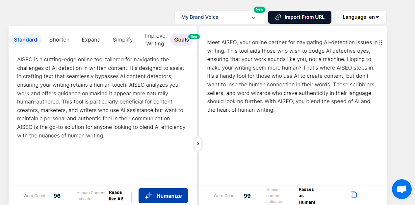Click the Import From URL button
The height and width of the screenshot is (205, 415).
coord(300,17)
